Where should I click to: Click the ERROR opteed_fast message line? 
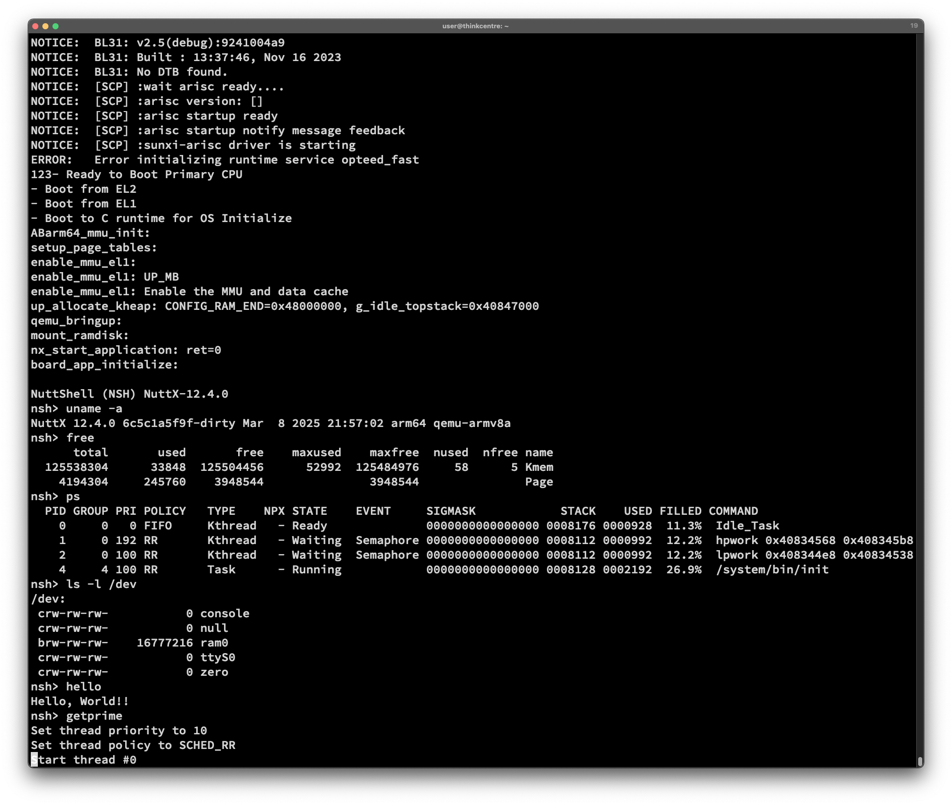225,159
